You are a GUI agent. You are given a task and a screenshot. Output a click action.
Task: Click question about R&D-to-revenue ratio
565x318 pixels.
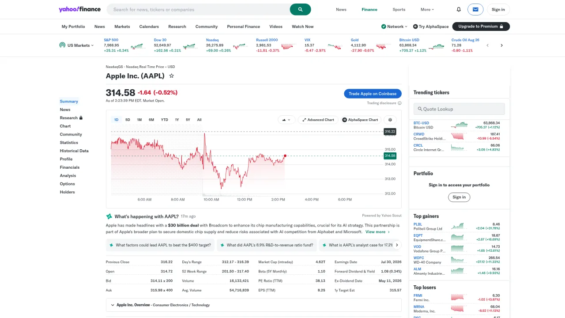[x=267, y=245]
